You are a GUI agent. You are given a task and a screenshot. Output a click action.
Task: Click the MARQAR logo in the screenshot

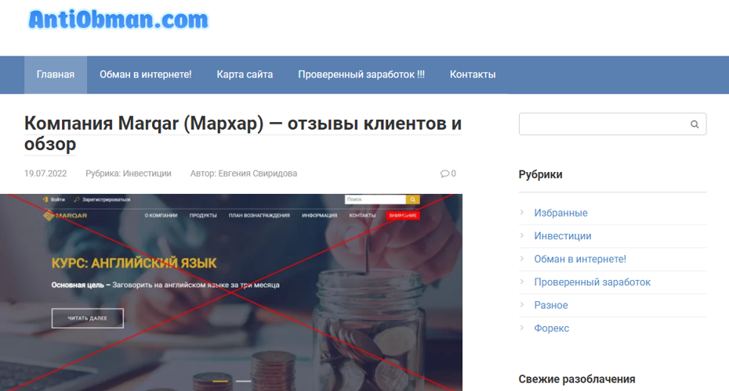tap(65, 215)
